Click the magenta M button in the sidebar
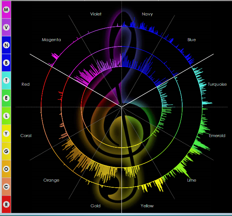The height and width of the screenshot is (216, 232). [6, 10]
